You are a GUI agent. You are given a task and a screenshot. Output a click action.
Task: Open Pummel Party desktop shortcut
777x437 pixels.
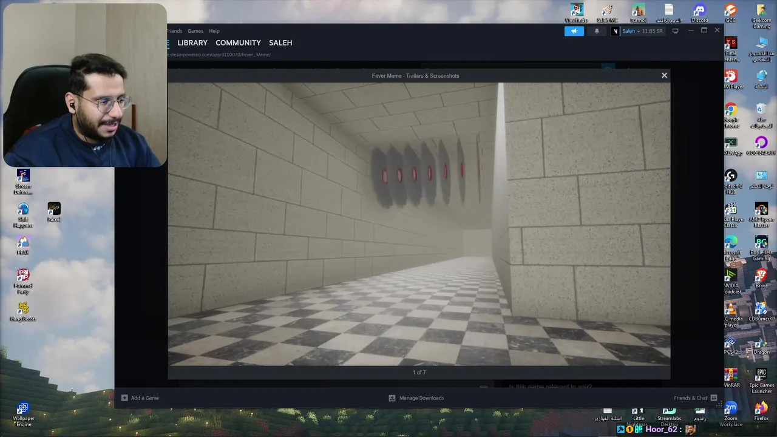tap(23, 282)
